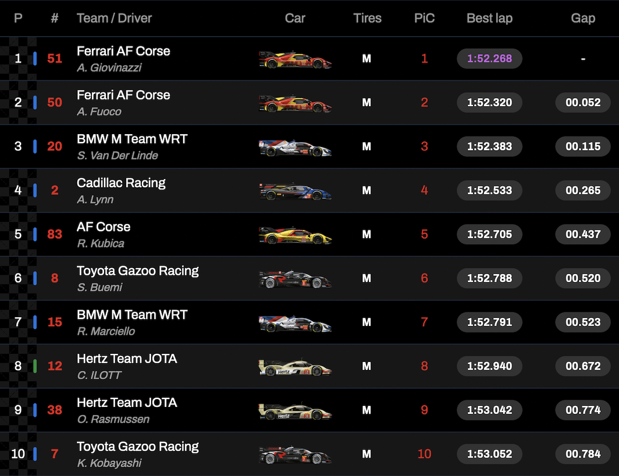Viewport: 619px width, 476px height.
Task: Click the yellow #83 AF Corse car image
Action: click(295, 236)
